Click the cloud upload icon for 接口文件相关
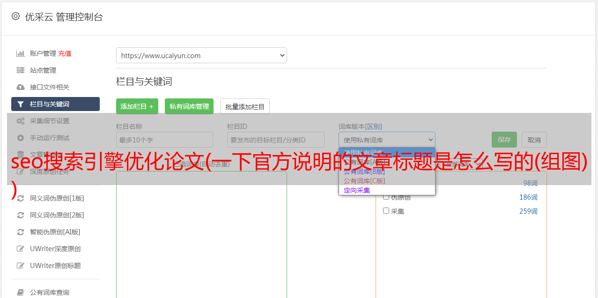Viewport: 598px width, 298px height. point(20,87)
